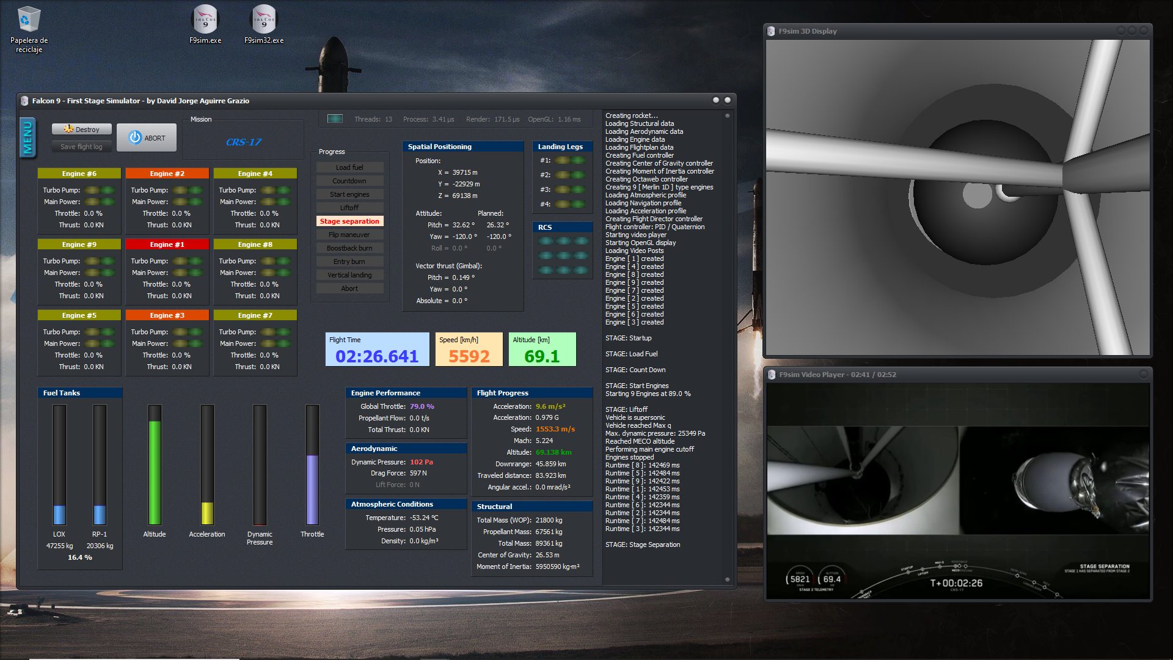Select the Vertical landing progress step
The width and height of the screenshot is (1173, 660).
[349, 275]
